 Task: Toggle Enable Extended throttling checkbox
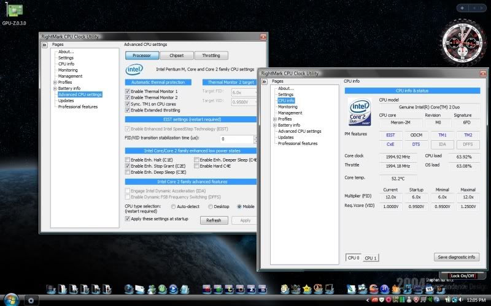coord(128,110)
